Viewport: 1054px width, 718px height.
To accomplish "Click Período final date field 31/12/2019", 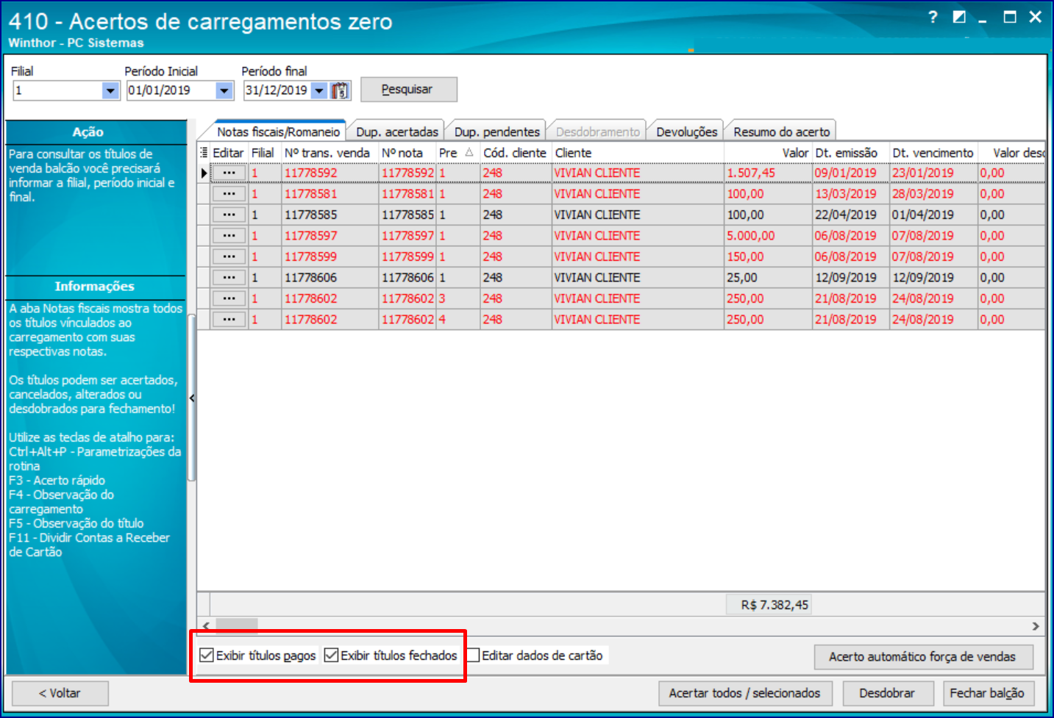I will 277,90.
